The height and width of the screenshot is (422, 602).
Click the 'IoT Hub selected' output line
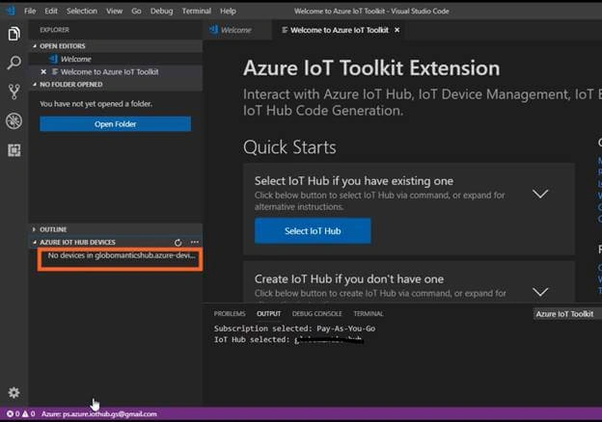coord(287,339)
